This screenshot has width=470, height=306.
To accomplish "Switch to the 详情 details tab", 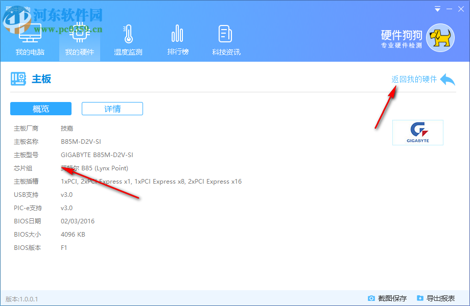I will (112, 109).
